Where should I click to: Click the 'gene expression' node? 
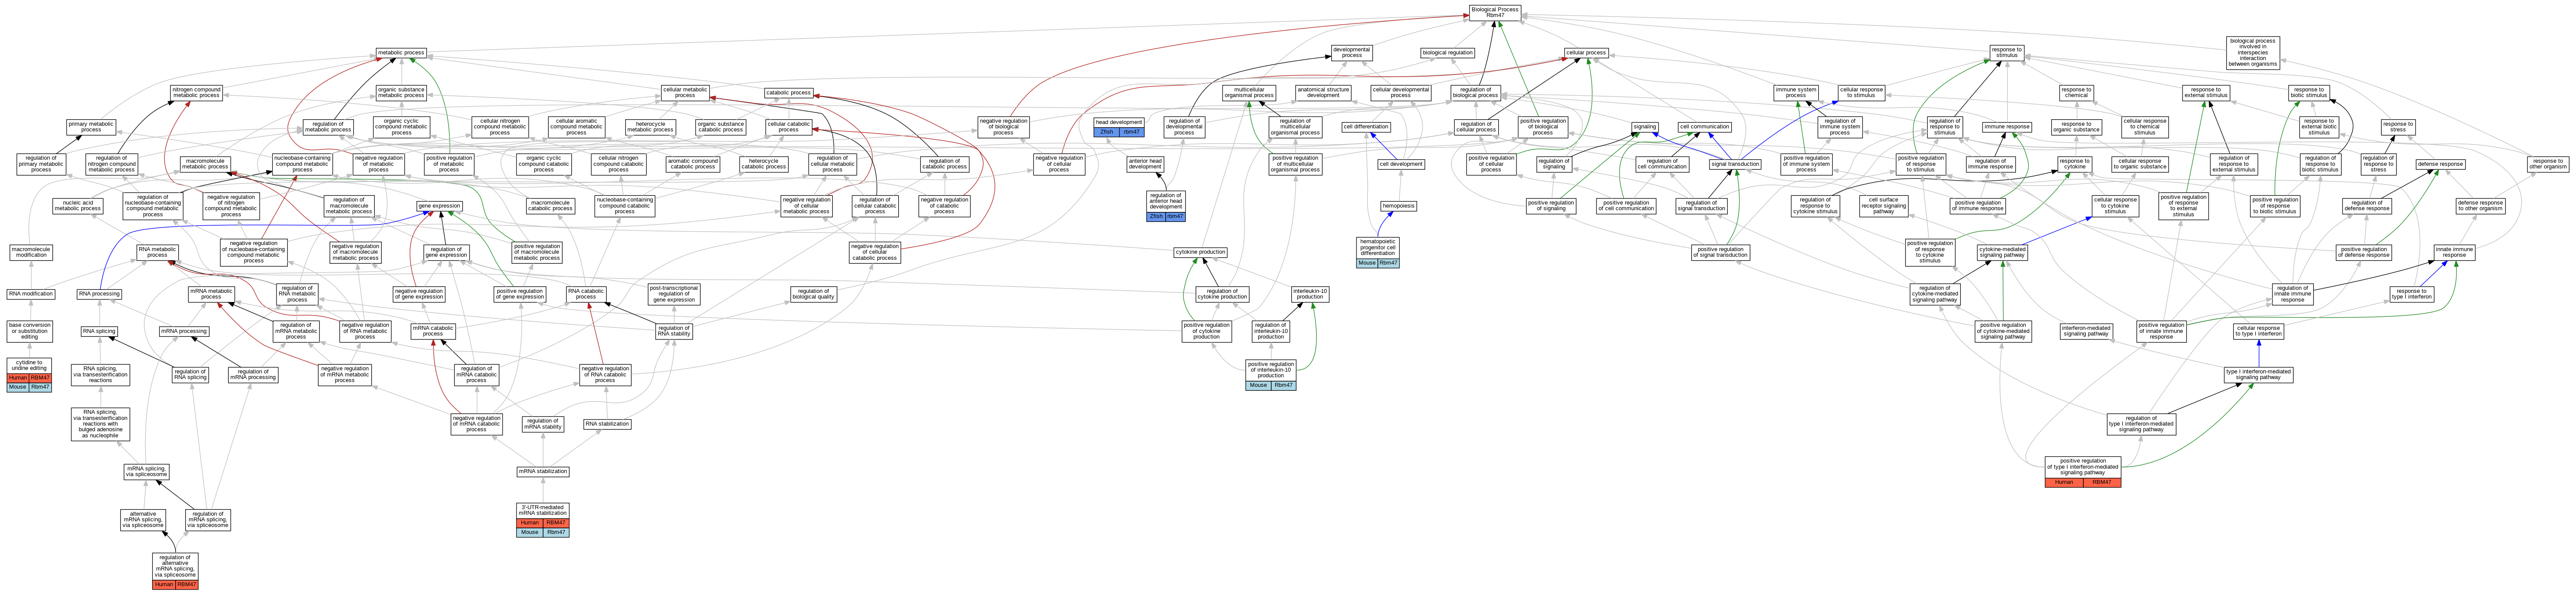point(440,205)
